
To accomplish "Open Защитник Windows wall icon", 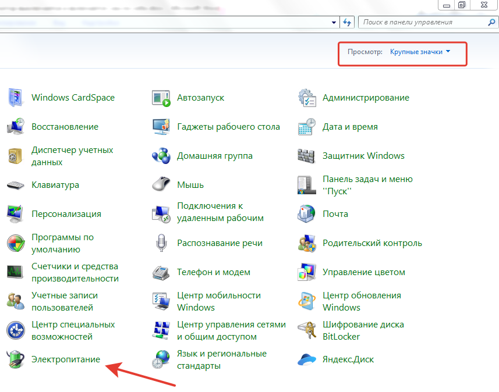I will (x=306, y=156).
